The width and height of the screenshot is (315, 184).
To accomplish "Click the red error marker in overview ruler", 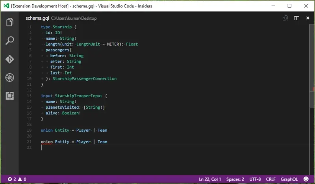I will click(x=313, y=89).
